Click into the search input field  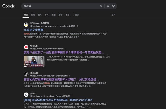60,6
